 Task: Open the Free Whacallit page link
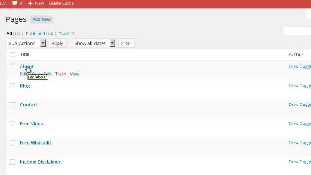(35, 143)
